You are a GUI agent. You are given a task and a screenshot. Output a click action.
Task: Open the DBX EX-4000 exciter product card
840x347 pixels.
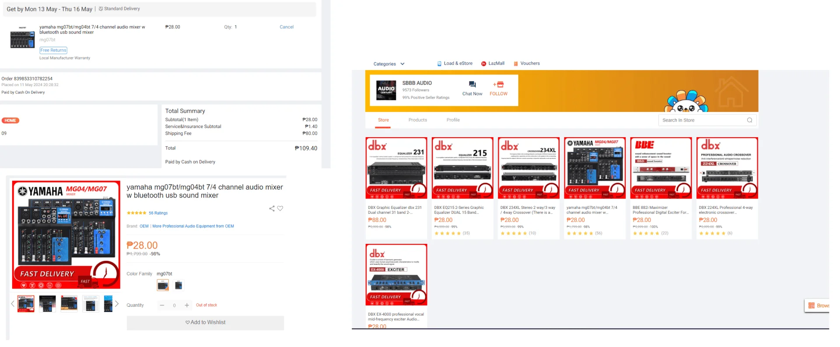[x=396, y=286]
